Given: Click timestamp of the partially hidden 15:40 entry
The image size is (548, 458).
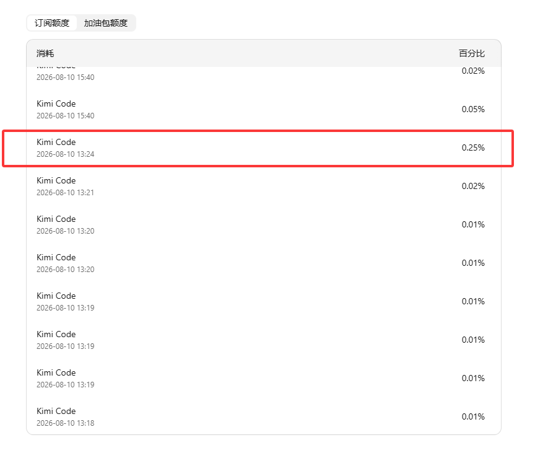Looking at the screenshot, I should pyautogui.click(x=66, y=77).
